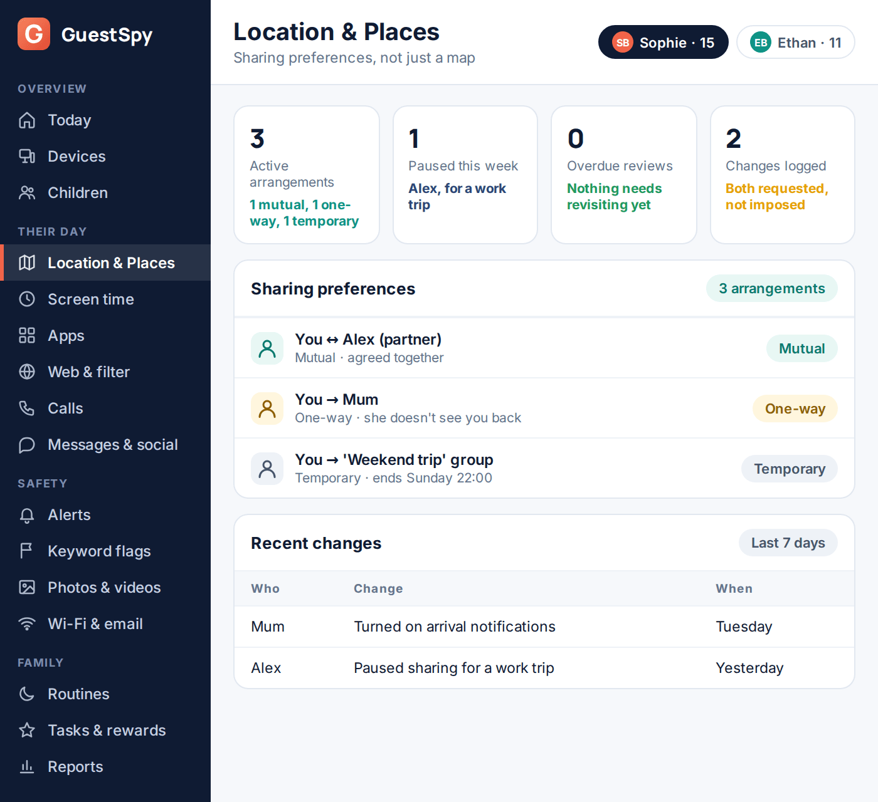Click the Photos & videos image icon
878x802 pixels.
[x=27, y=588]
